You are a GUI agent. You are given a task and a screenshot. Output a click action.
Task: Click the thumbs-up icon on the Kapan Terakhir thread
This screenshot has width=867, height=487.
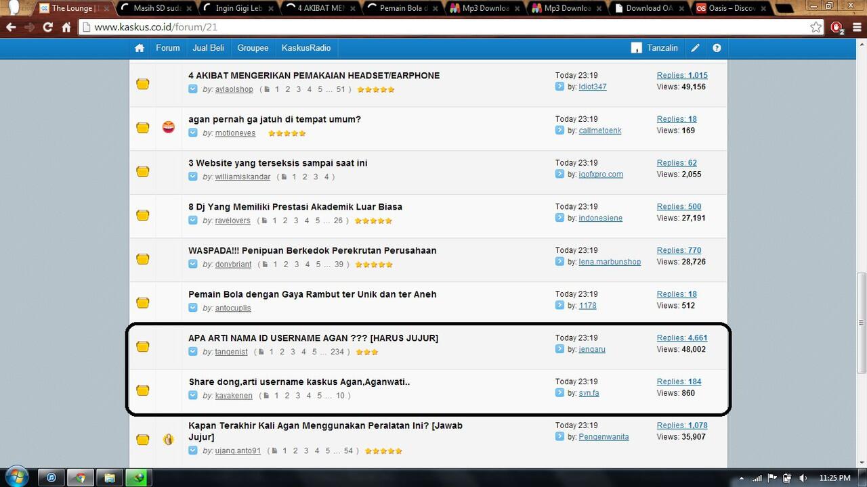169,439
